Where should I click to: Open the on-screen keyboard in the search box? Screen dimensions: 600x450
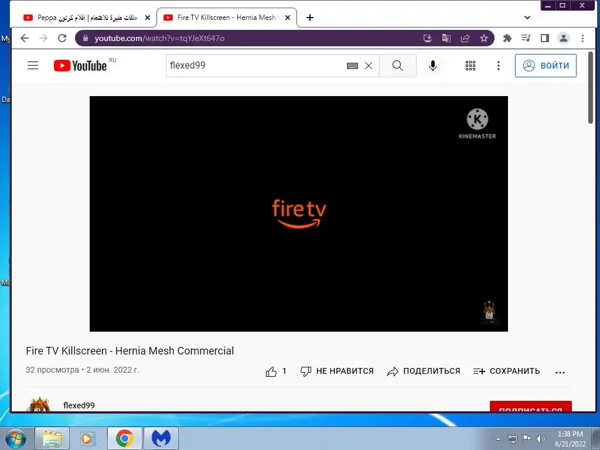point(352,66)
